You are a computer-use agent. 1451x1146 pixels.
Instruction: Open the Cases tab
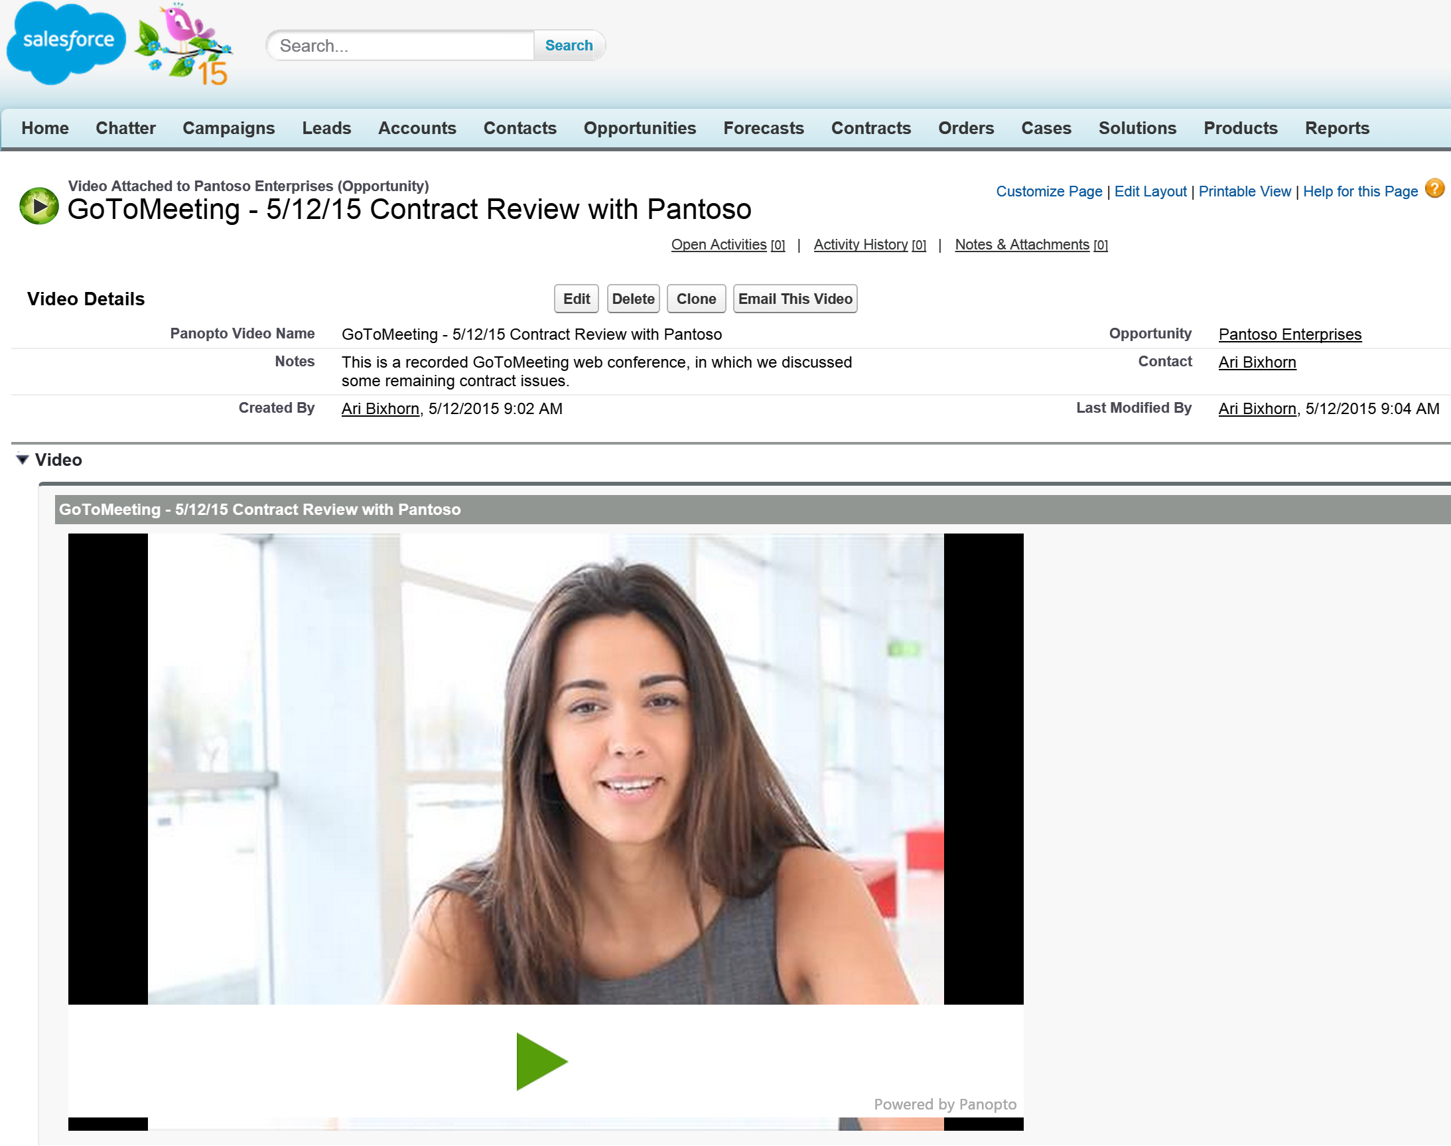[x=1046, y=128]
